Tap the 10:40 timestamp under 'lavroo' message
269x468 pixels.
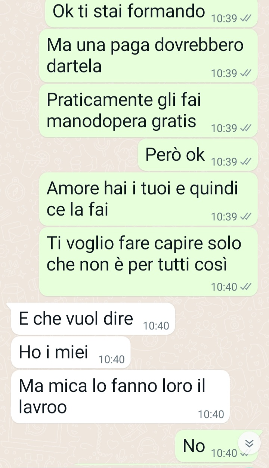pos(211,414)
